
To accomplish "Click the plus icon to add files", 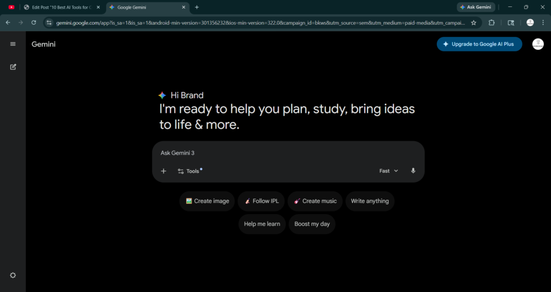I will coord(164,171).
